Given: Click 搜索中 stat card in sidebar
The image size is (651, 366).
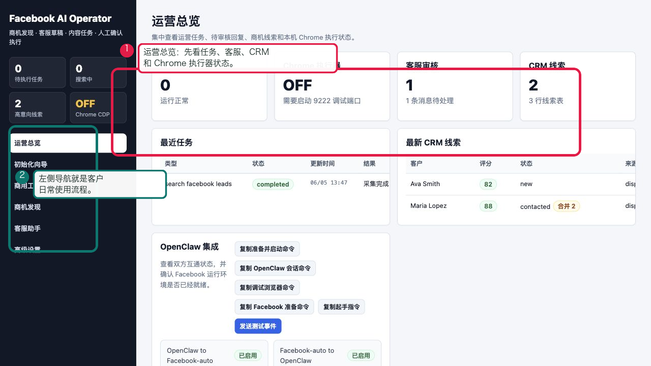Looking at the screenshot, I should point(98,73).
